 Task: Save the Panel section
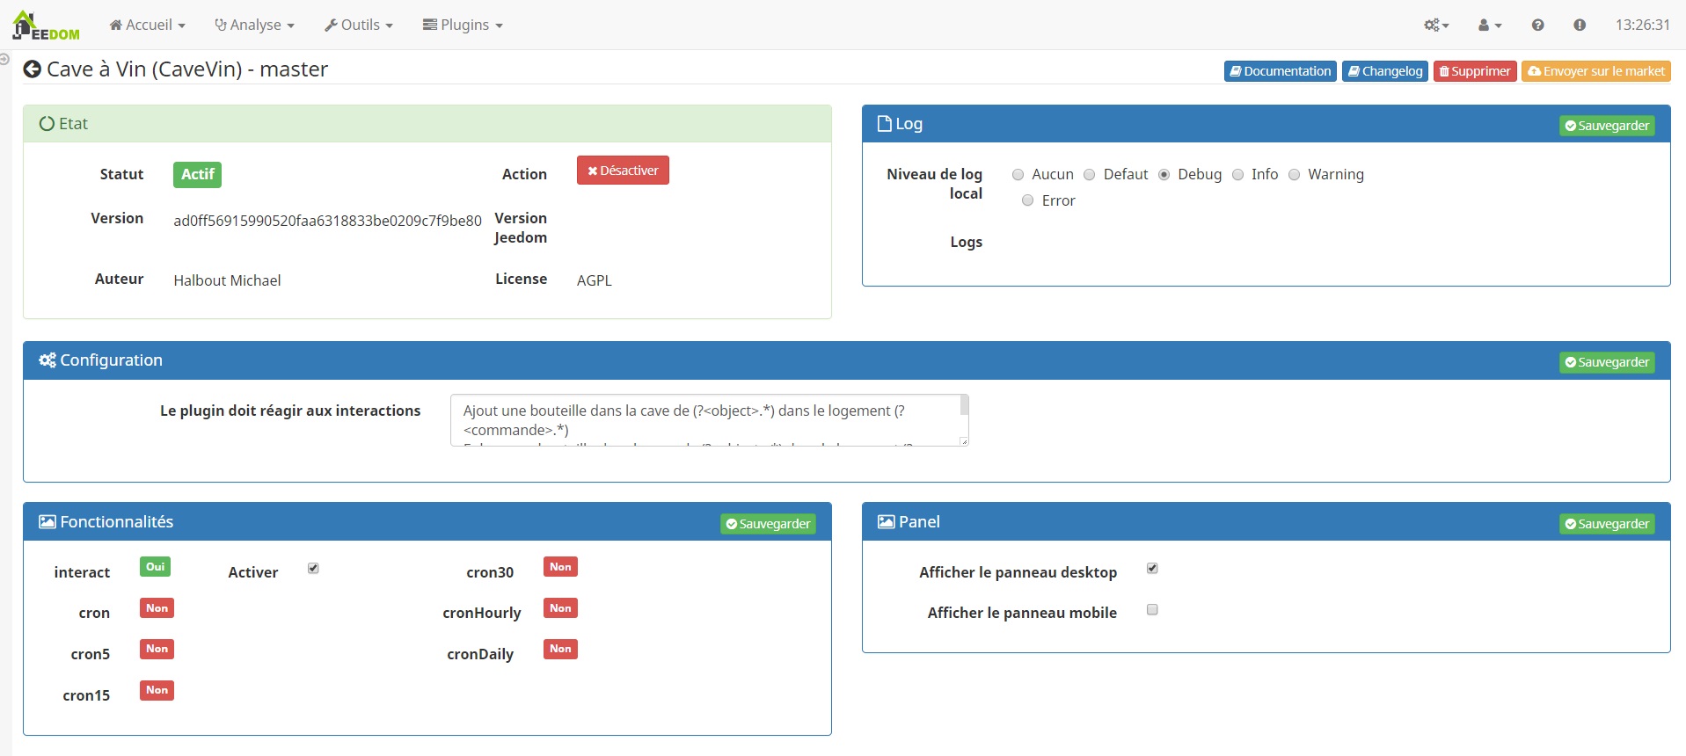pos(1607,524)
